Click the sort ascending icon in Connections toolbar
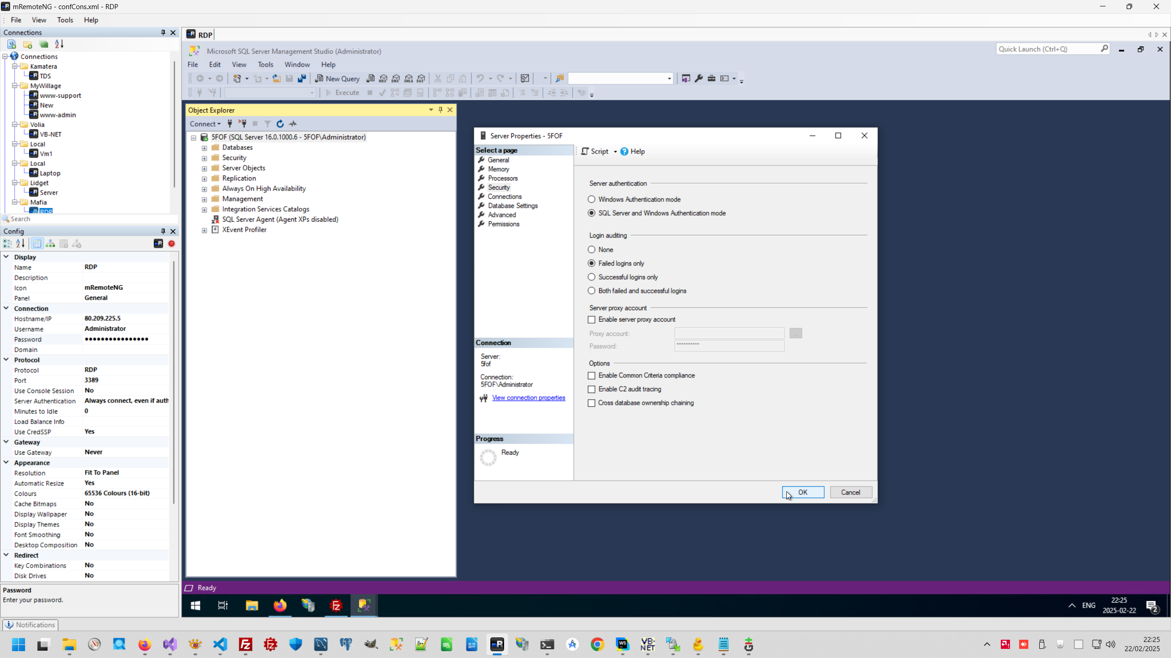The height and width of the screenshot is (658, 1171). click(x=59, y=44)
